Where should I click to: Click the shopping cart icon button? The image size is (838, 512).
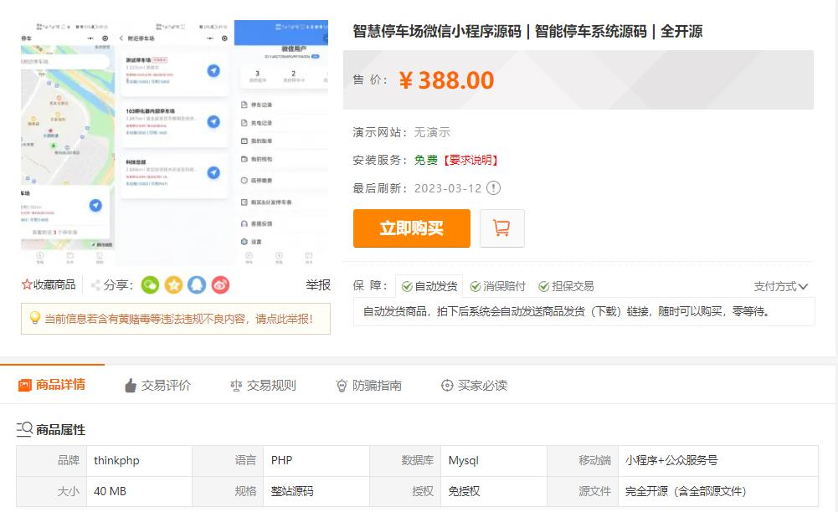tap(501, 228)
